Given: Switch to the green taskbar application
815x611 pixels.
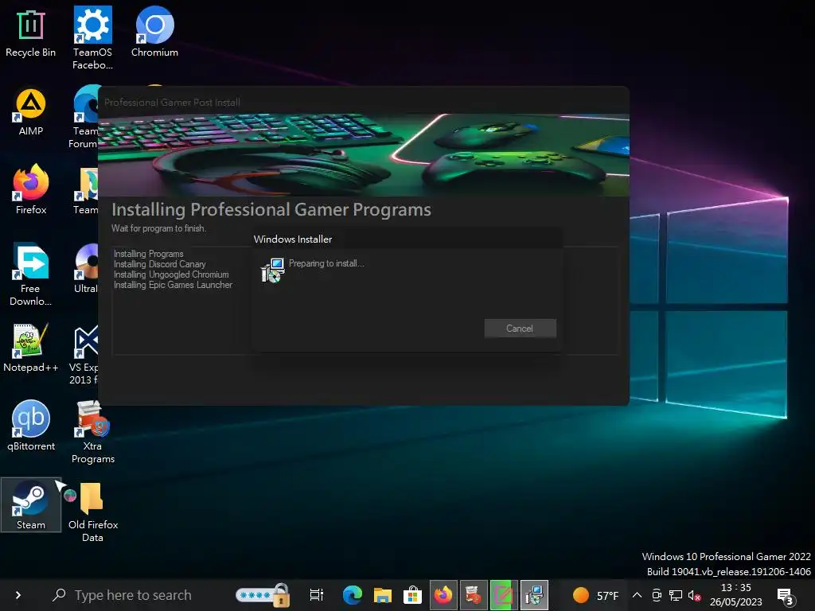Looking at the screenshot, I should pyautogui.click(x=503, y=595).
